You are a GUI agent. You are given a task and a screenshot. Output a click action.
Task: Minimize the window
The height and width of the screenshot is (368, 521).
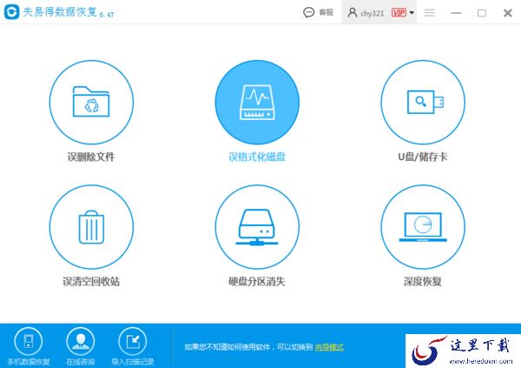pos(456,13)
